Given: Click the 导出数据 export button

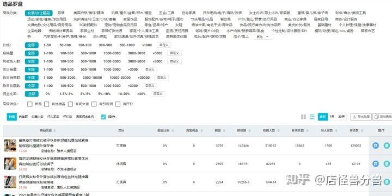Looking at the screenshot, I should coord(361,117).
